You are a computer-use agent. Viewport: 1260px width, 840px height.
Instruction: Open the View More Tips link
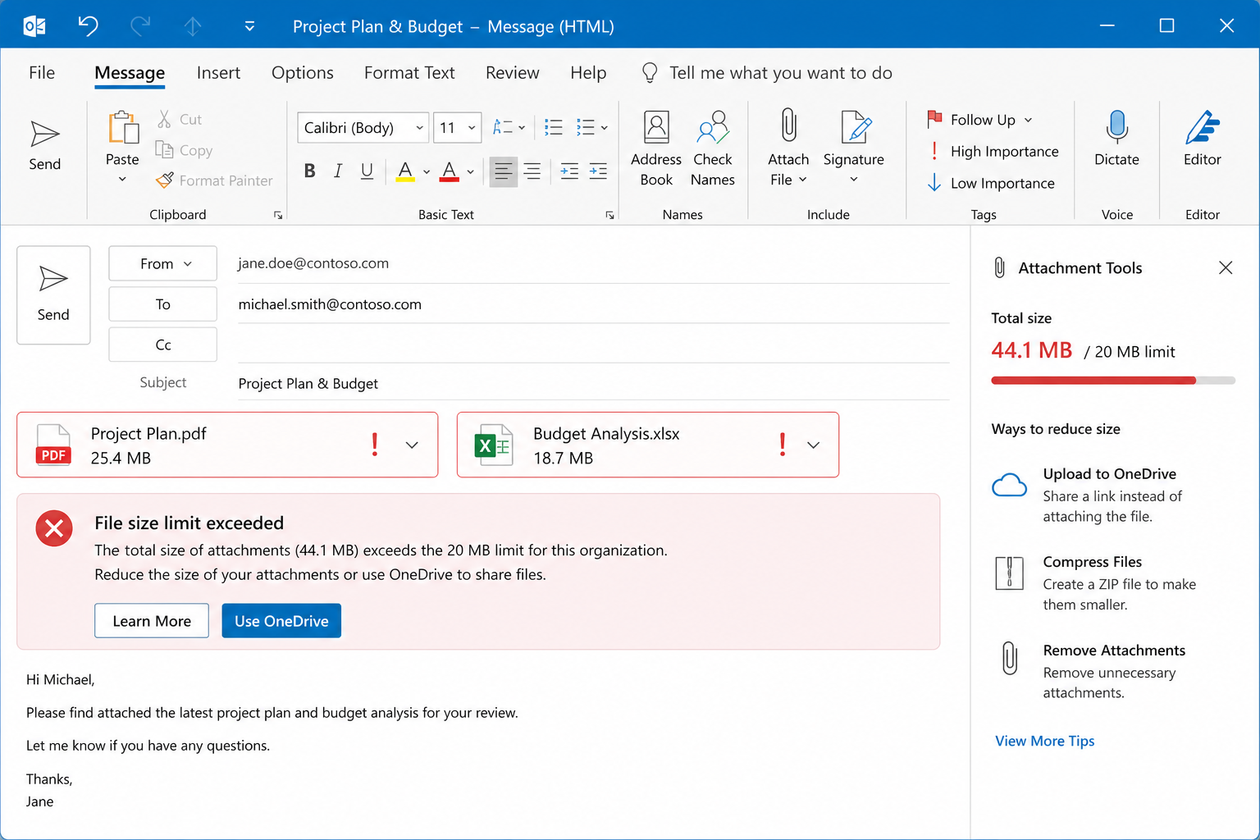[x=1045, y=741]
